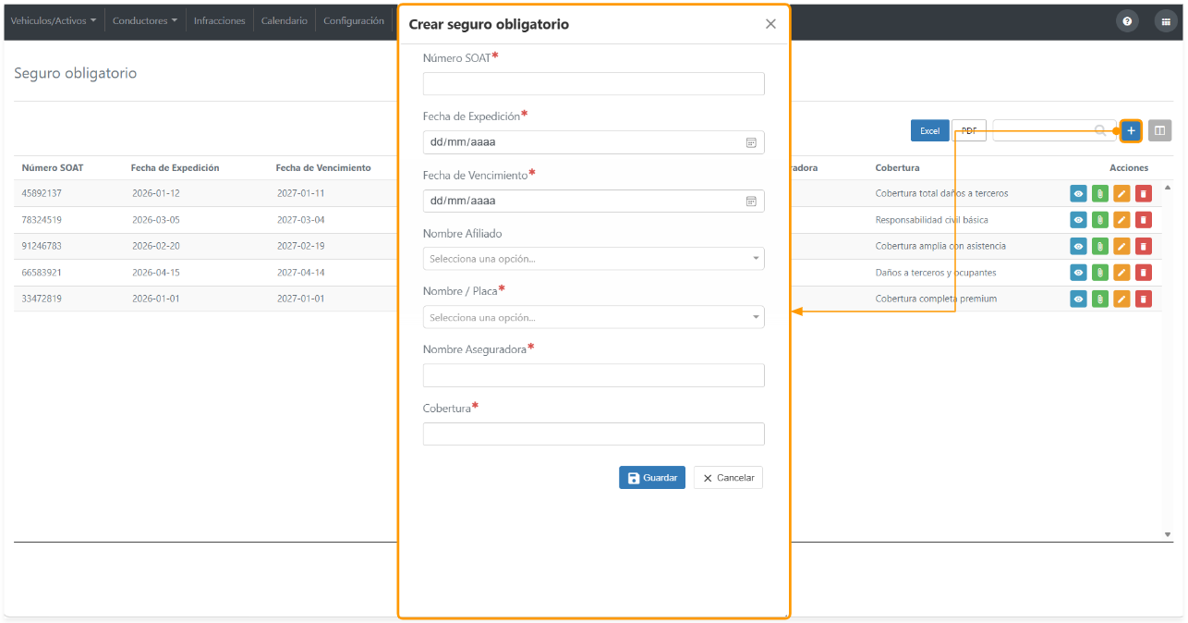Click the Guardar button
The image size is (1188, 623).
652,478
